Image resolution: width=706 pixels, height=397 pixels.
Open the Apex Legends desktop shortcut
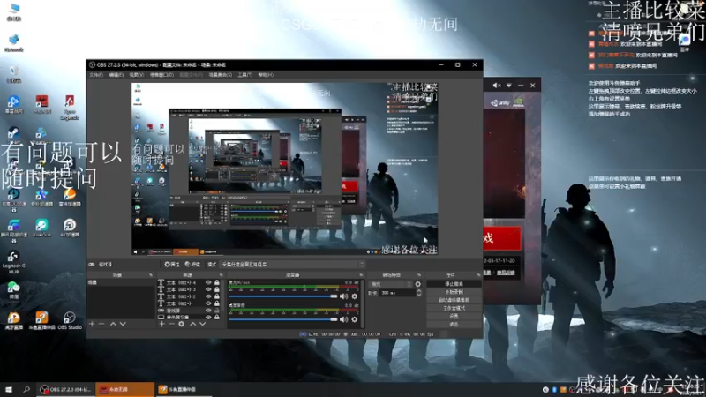tap(70, 107)
